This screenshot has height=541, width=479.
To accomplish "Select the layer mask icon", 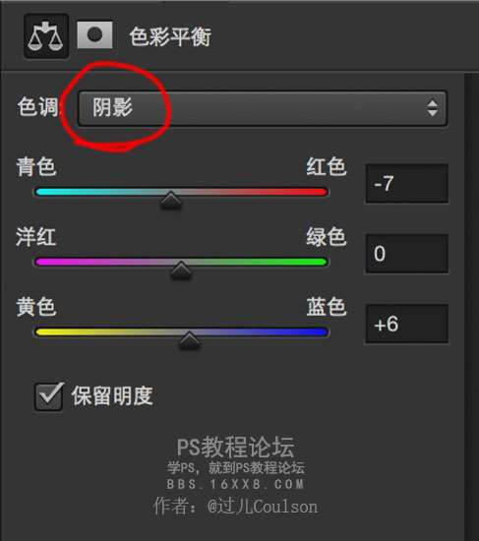I will 94,34.
